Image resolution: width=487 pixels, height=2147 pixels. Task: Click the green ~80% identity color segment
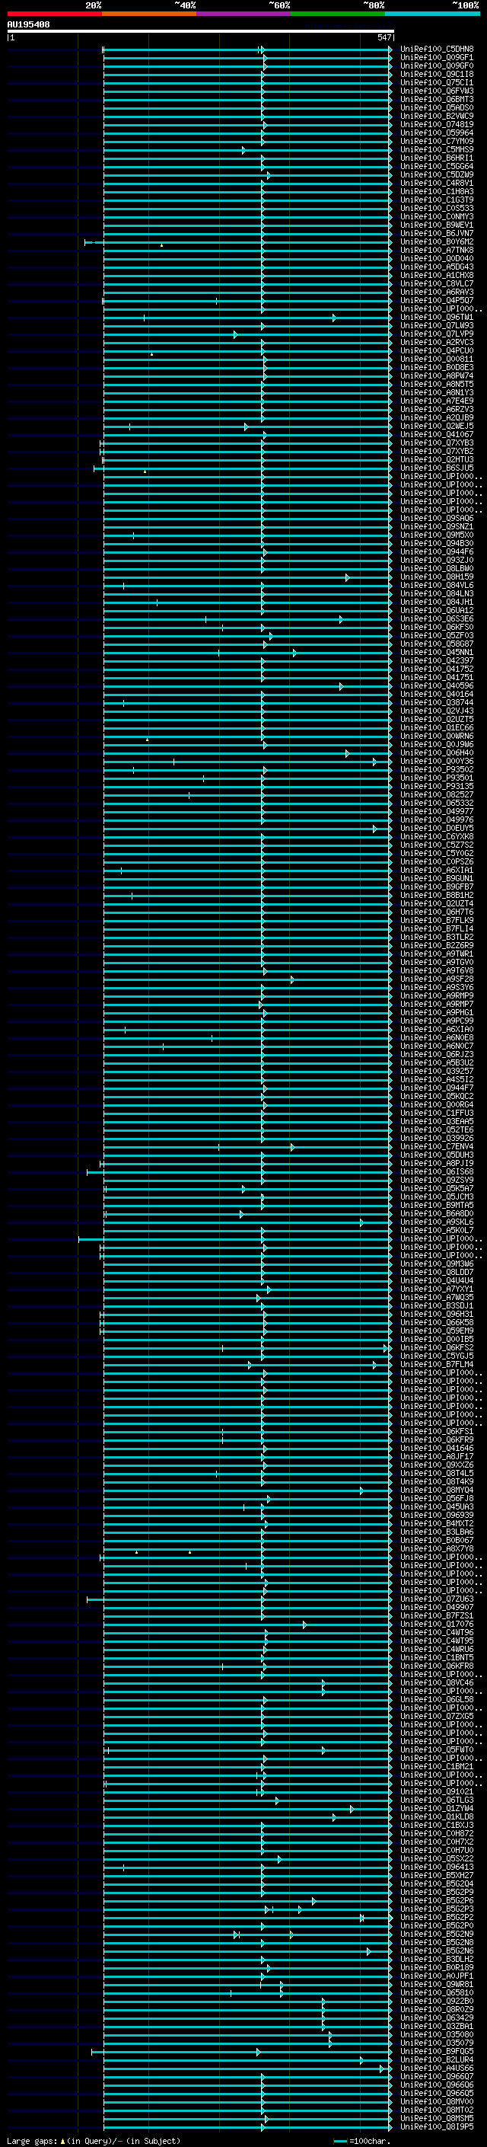tap(338, 14)
